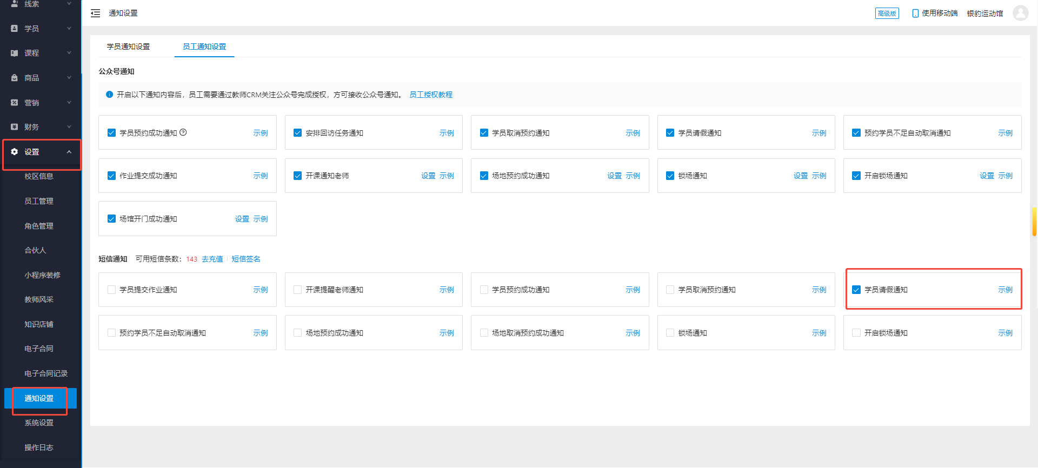Click the 营销 sidebar icon

[15, 102]
